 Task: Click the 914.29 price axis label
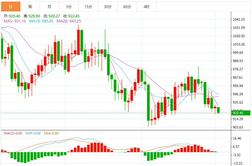(238, 119)
